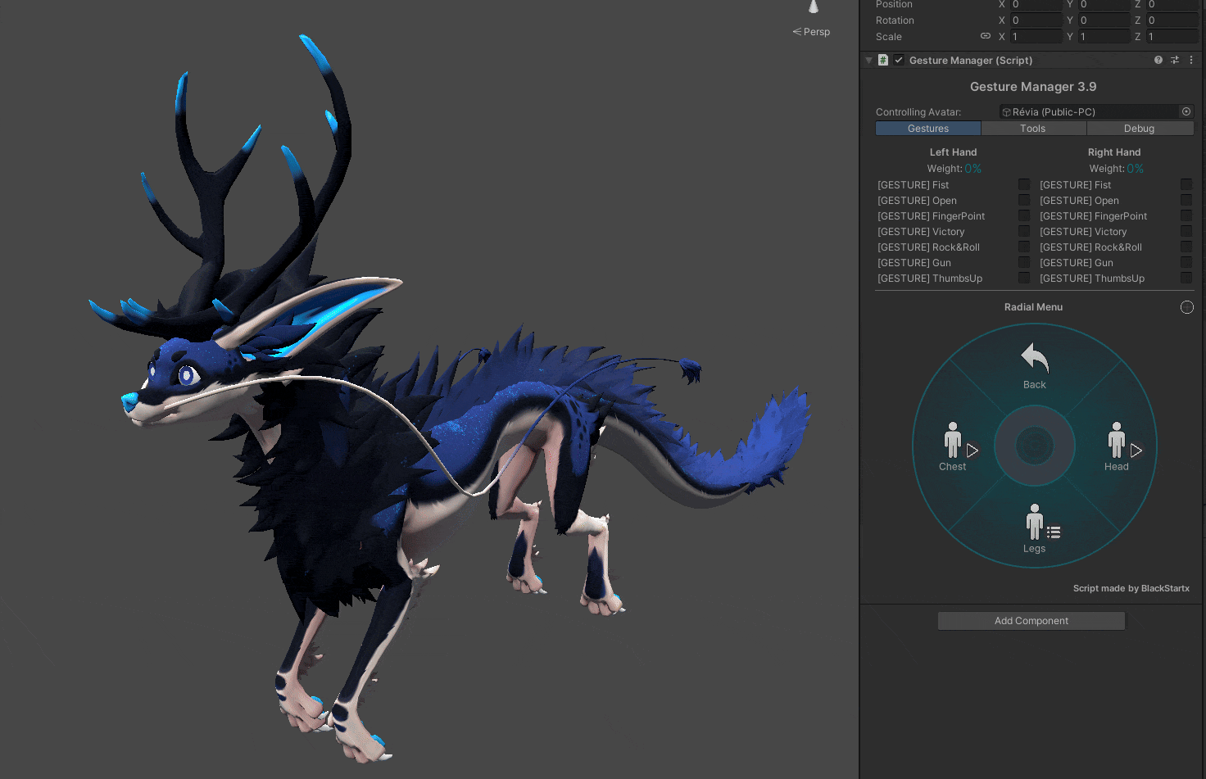The height and width of the screenshot is (779, 1206).
Task: Click the Controlling Avatar object picker circle
Action: tap(1186, 111)
